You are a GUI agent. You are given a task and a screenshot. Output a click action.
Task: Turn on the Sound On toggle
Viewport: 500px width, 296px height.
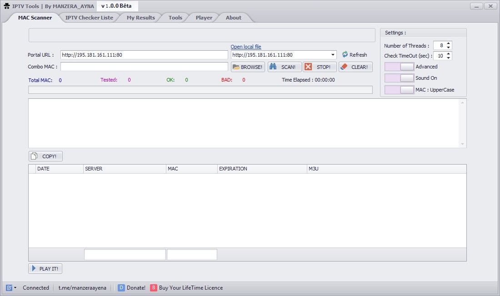click(x=400, y=78)
